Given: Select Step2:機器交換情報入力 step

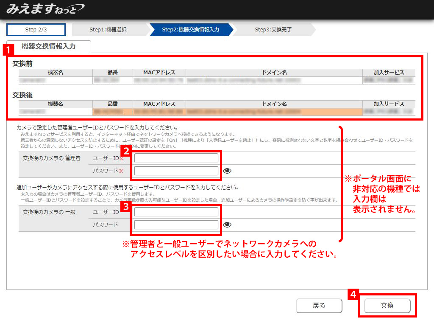Looking at the screenshot, I should tap(190, 30).
